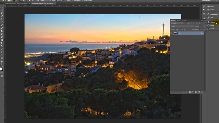The width and height of the screenshot is (219, 123).
Task: Select the Eyedropper tool
Action: 2,22
